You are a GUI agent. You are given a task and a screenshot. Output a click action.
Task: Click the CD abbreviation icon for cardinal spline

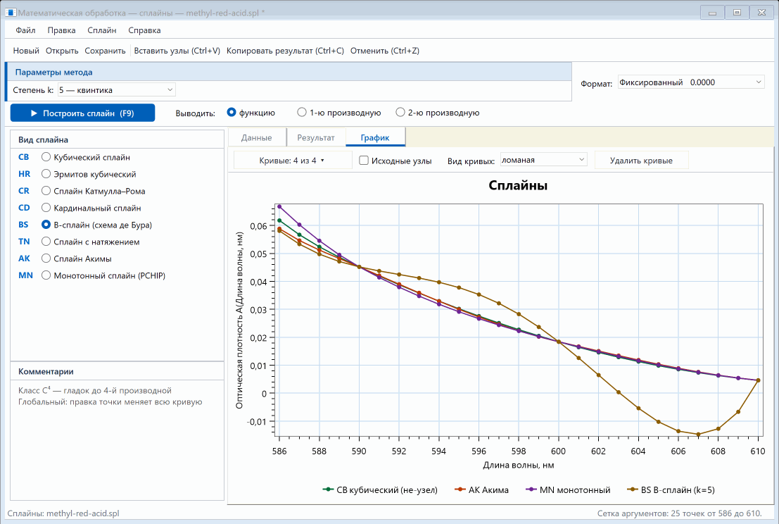(24, 208)
